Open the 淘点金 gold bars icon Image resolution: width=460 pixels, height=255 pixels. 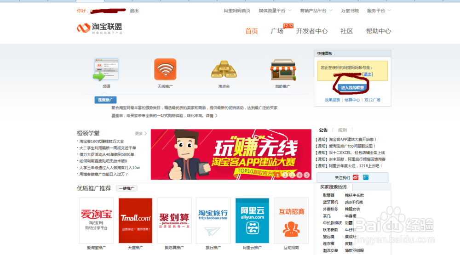point(224,69)
